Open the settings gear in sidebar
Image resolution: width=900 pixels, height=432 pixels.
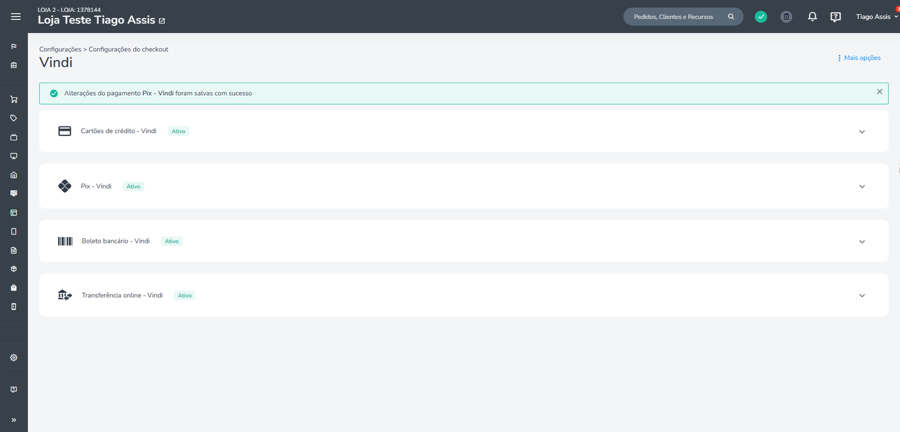tap(14, 358)
